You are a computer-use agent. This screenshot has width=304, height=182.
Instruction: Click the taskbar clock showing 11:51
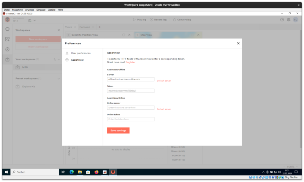[287, 172]
